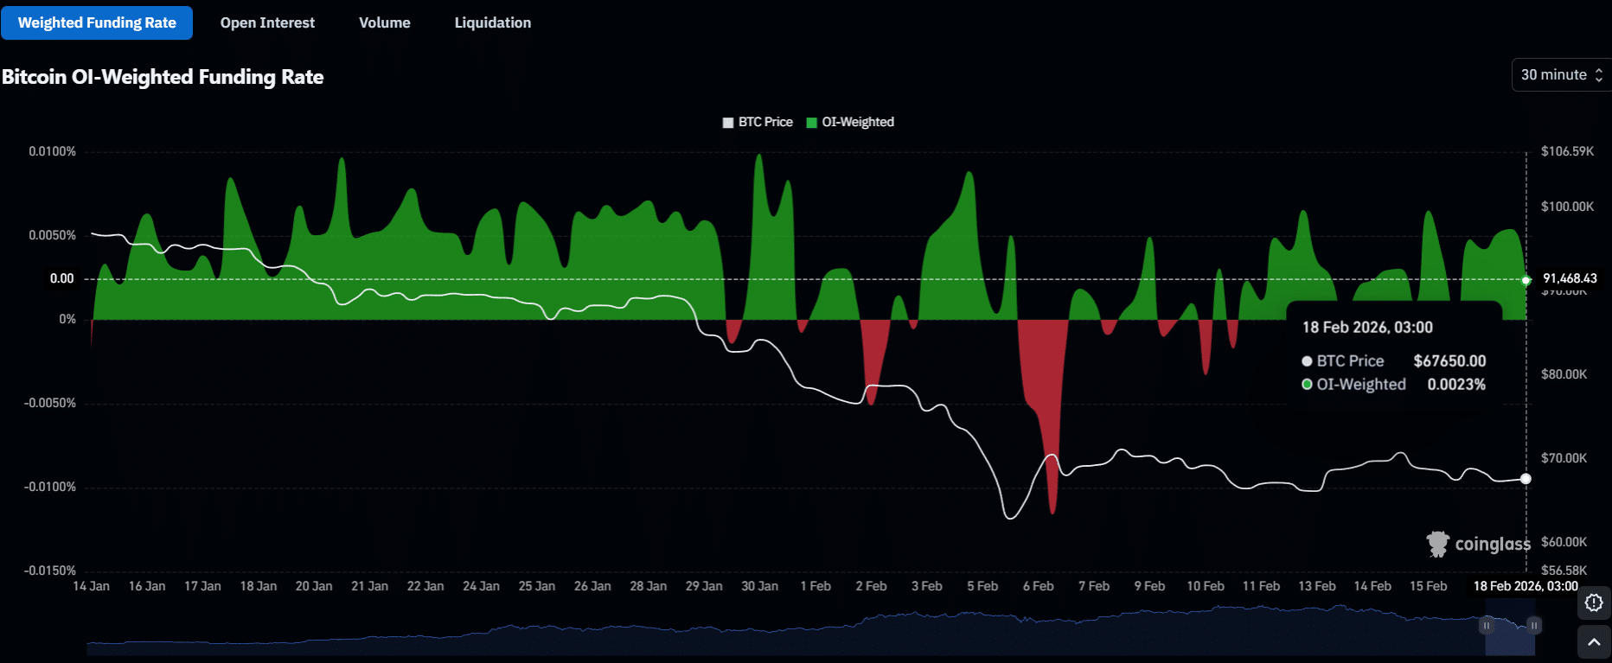Image resolution: width=1612 pixels, height=663 pixels.
Task: Click the 3 Feb date label
Action: click(x=927, y=586)
